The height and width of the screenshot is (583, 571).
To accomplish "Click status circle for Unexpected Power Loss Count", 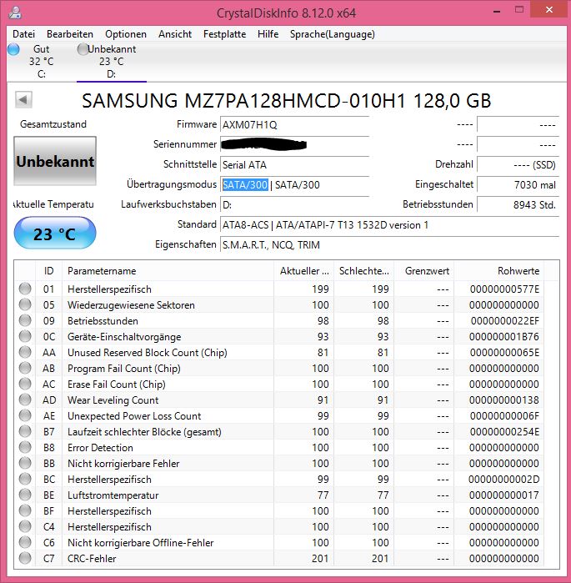I will [25, 415].
